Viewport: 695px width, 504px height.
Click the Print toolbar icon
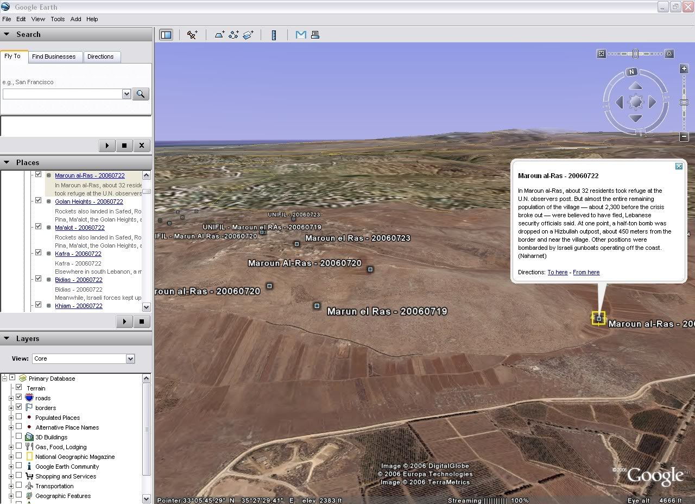pos(315,35)
